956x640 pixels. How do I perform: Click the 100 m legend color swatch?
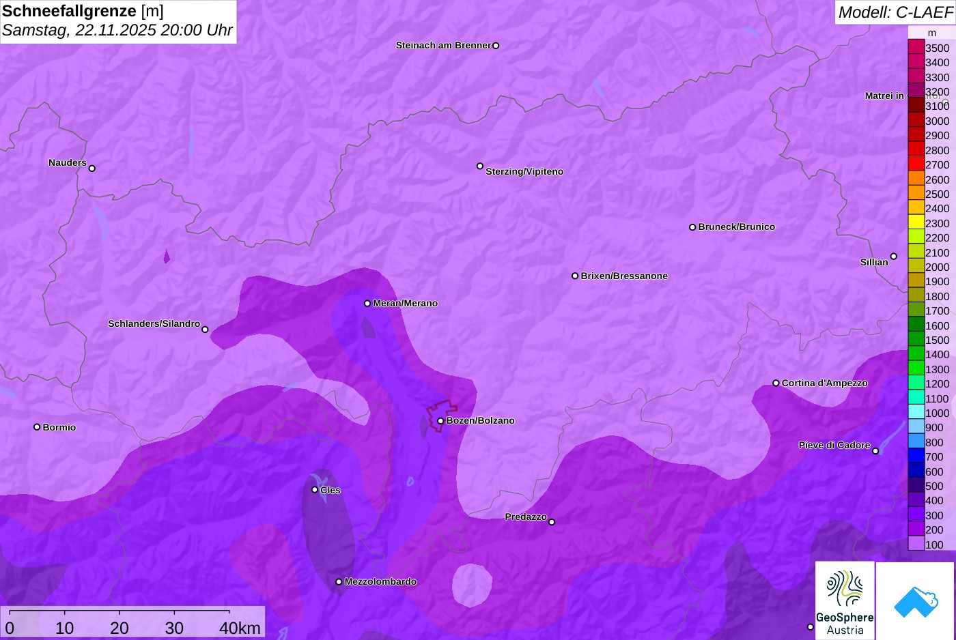coord(916,544)
